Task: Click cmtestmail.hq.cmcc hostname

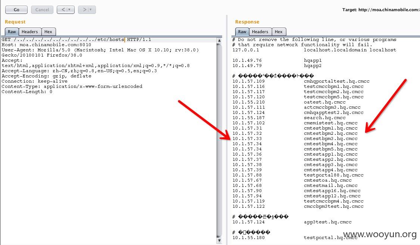Action: (331, 185)
